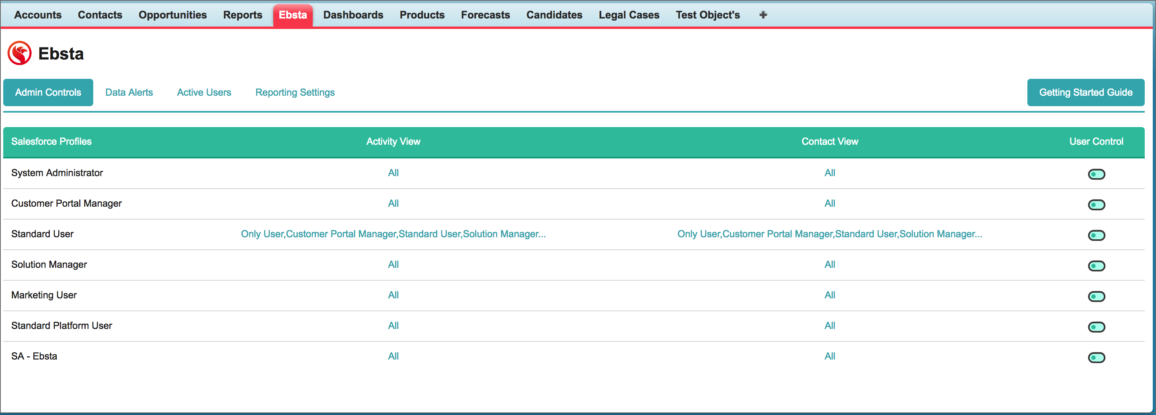Open Activity View selection for Standard User
The width and height of the screenshot is (1156, 415).
(393, 234)
